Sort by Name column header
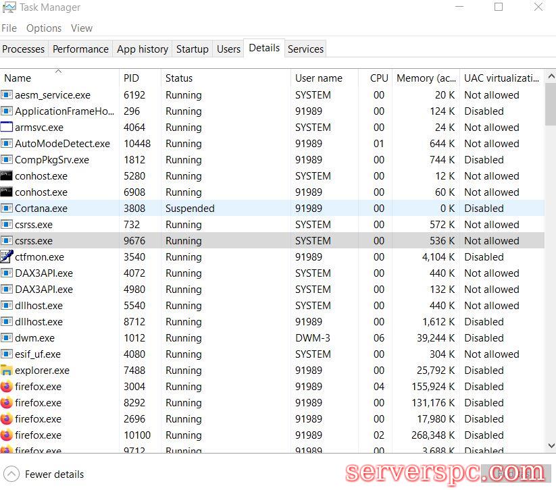This screenshot has width=556, height=490. (x=18, y=78)
